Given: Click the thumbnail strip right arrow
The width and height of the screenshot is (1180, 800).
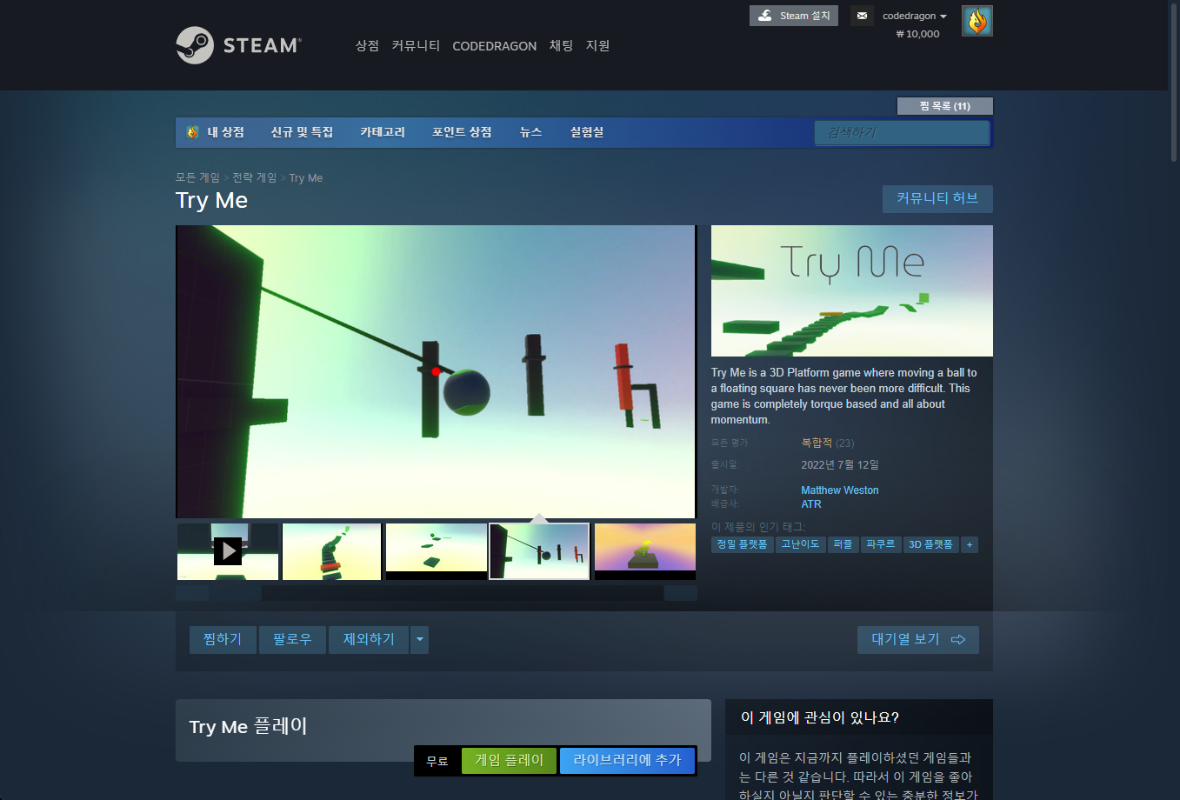Looking at the screenshot, I should pos(681,593).
